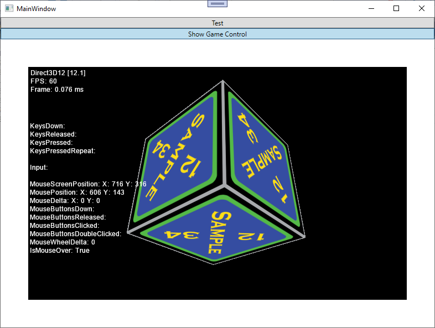Click the FPS: 60 readout
This screenshot has height=328, width=435.
pos(44,81)
